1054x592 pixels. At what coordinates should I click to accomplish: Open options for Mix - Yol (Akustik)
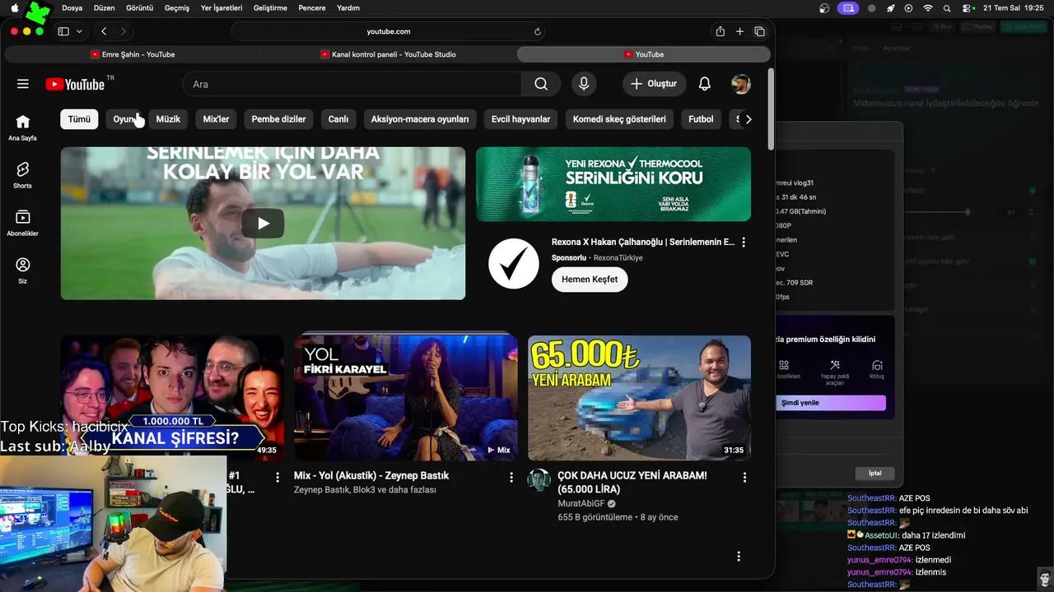pos(511,477)
